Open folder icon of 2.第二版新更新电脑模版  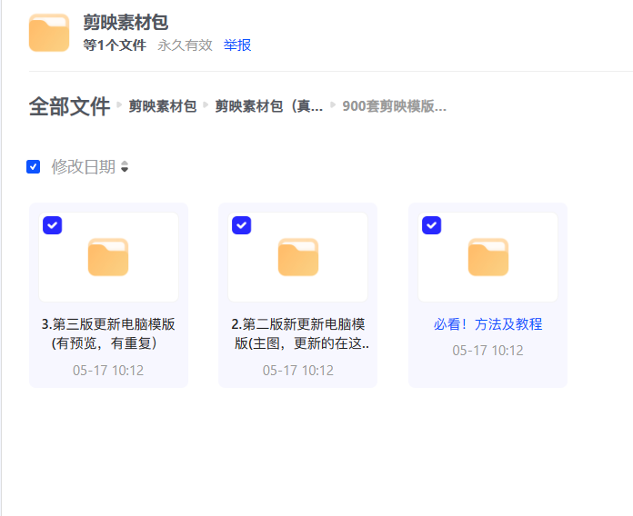click(x=297, y=257)
